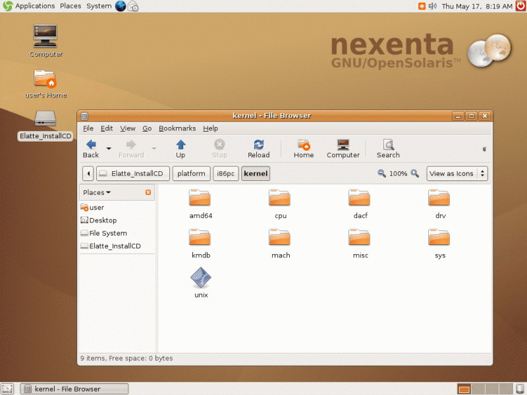527x395 pixels.
Task: Open the Places sidebar header dropdown
Action: tap(101, 192)
